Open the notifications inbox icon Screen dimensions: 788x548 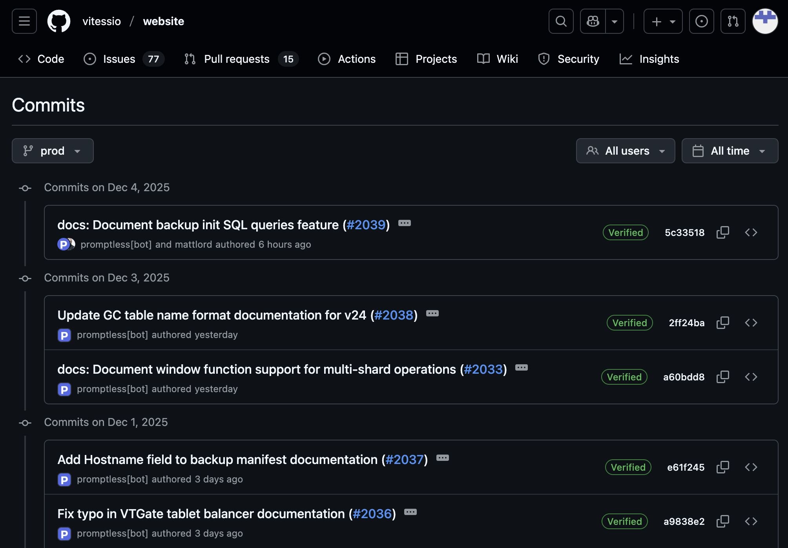701,21
